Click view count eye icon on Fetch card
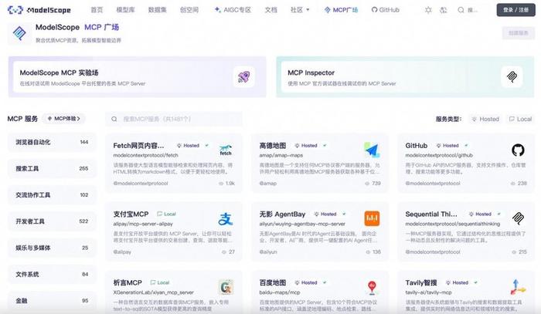541x314 pixels. click(221, 184)
